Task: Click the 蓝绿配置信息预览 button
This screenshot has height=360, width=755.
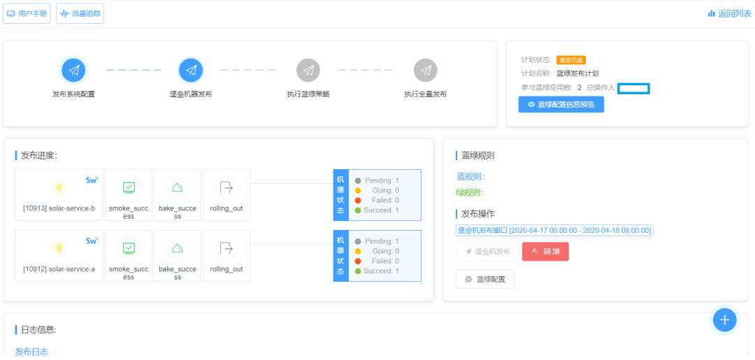Action: (x=561, y=104)
